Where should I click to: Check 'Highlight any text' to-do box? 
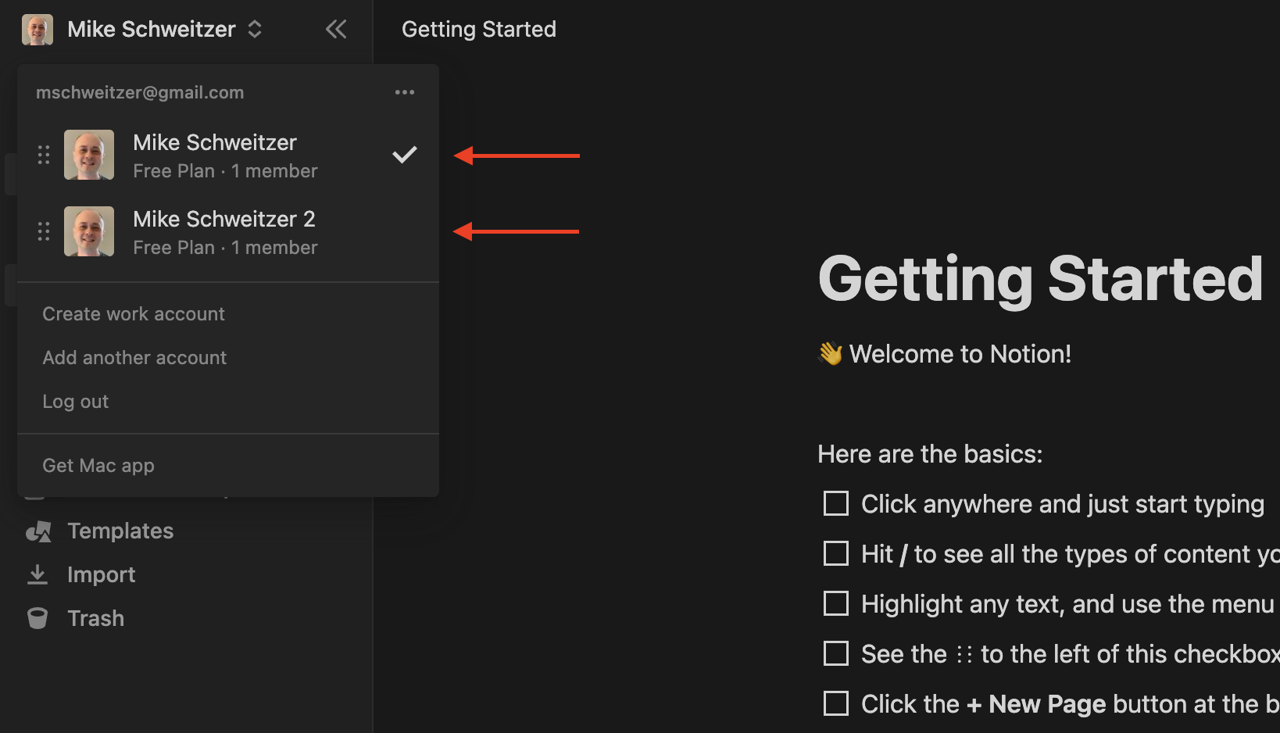(x=836, y=603)
